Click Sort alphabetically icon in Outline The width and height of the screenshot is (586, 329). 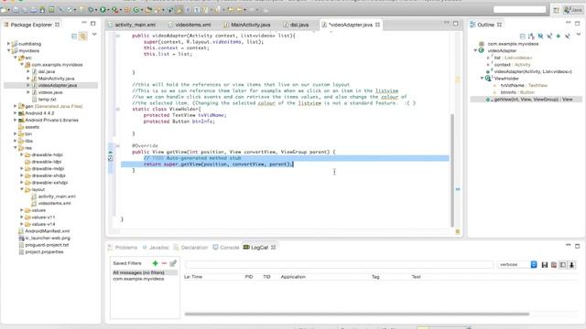[531, 37]
